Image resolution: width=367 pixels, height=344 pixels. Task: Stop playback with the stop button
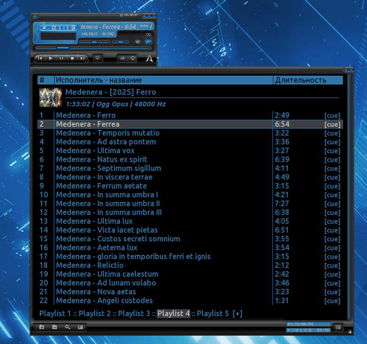72,58
